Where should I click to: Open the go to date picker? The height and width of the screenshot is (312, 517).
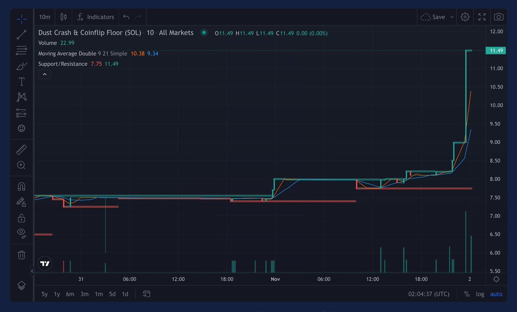[x=146, y=294]
